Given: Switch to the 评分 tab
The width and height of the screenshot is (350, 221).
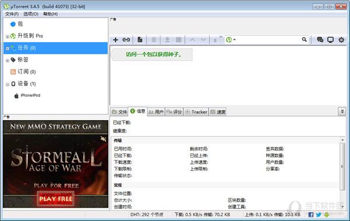Looking at the screenshot, I should (174, 112).
